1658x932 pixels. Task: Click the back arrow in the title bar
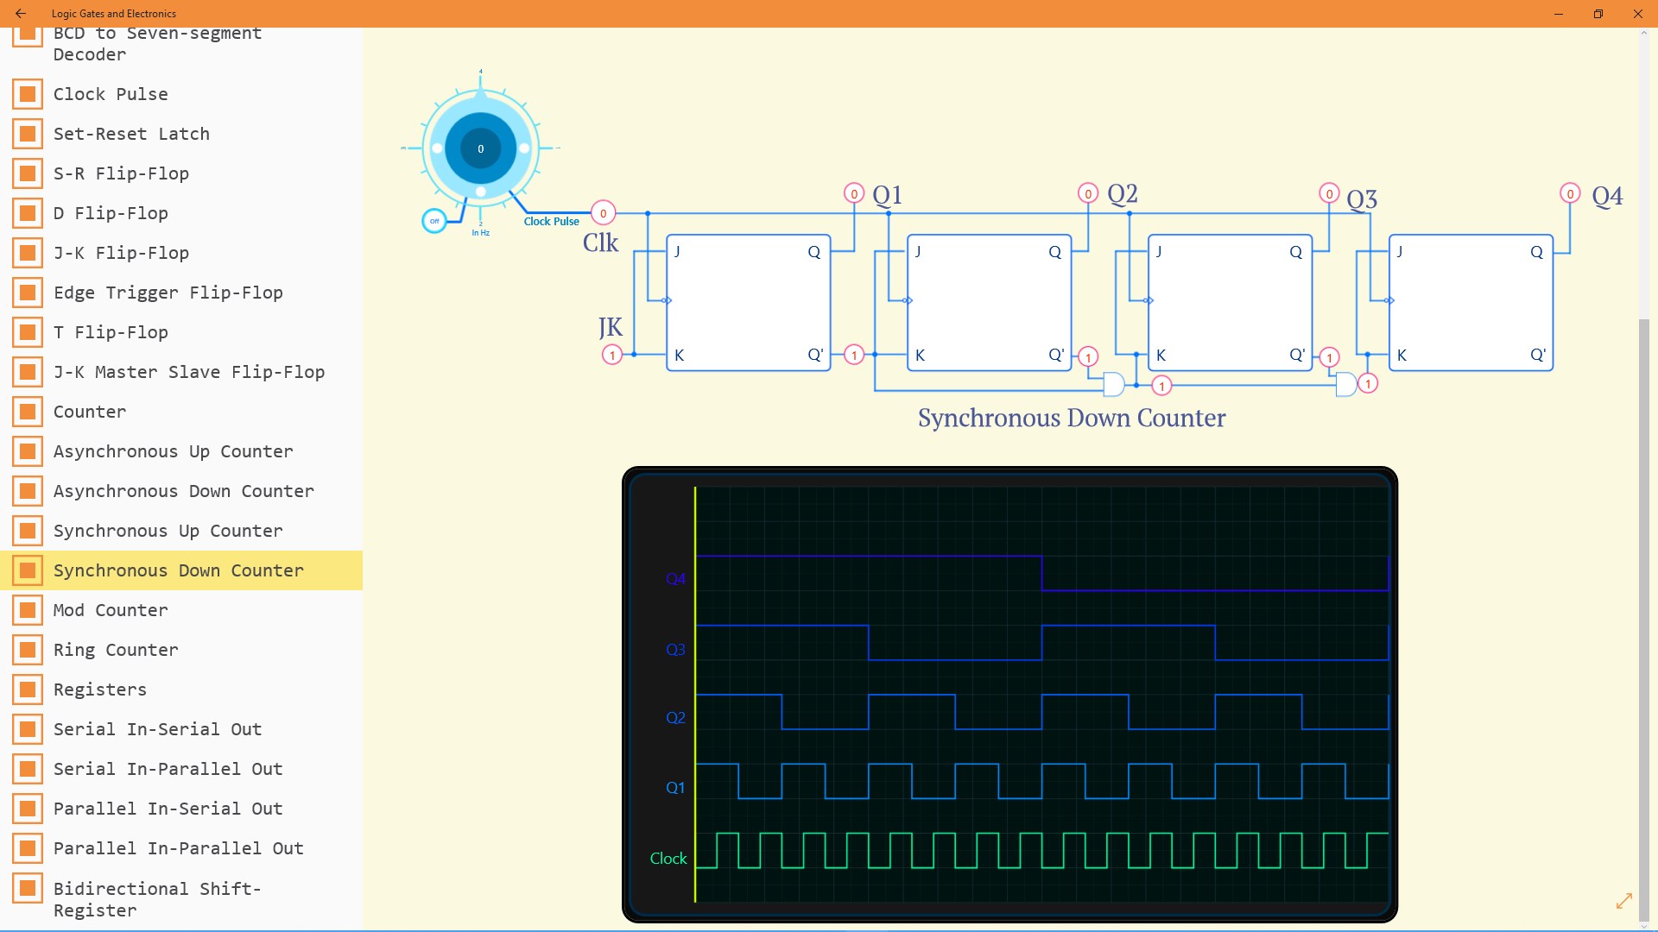(21, 14)
